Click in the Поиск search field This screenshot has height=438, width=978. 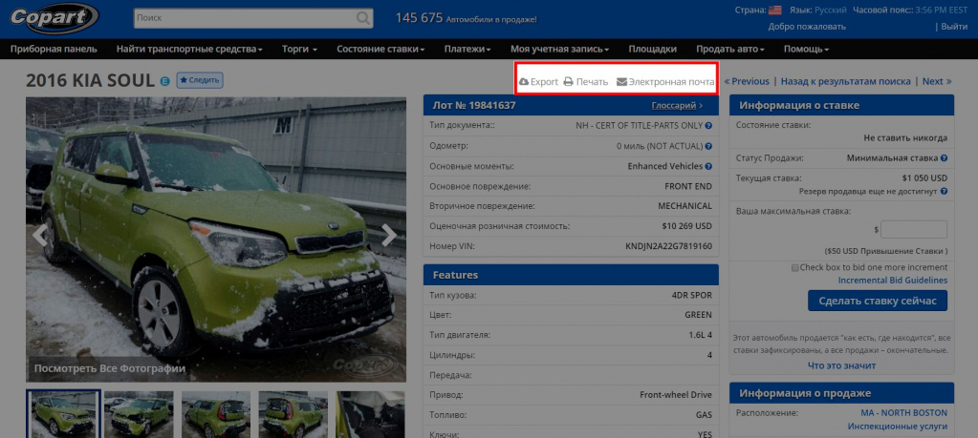pyautogui.click(x=245, y=18)
